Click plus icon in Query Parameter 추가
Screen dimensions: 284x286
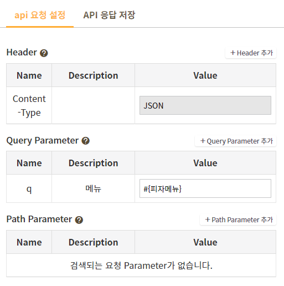(203, 141)
